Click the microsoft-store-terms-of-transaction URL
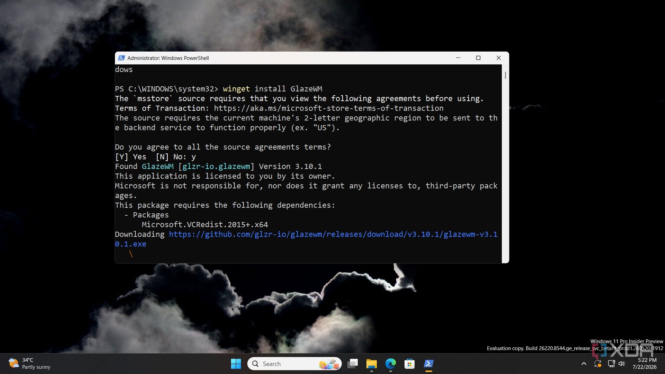Screen dimensions: 665x374 coord(328,108)
